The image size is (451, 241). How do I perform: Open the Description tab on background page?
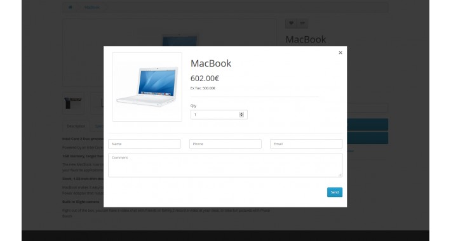point(76,126)
